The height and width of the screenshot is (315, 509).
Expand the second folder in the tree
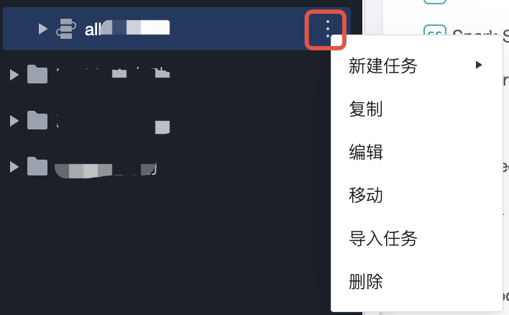[14, 121]
